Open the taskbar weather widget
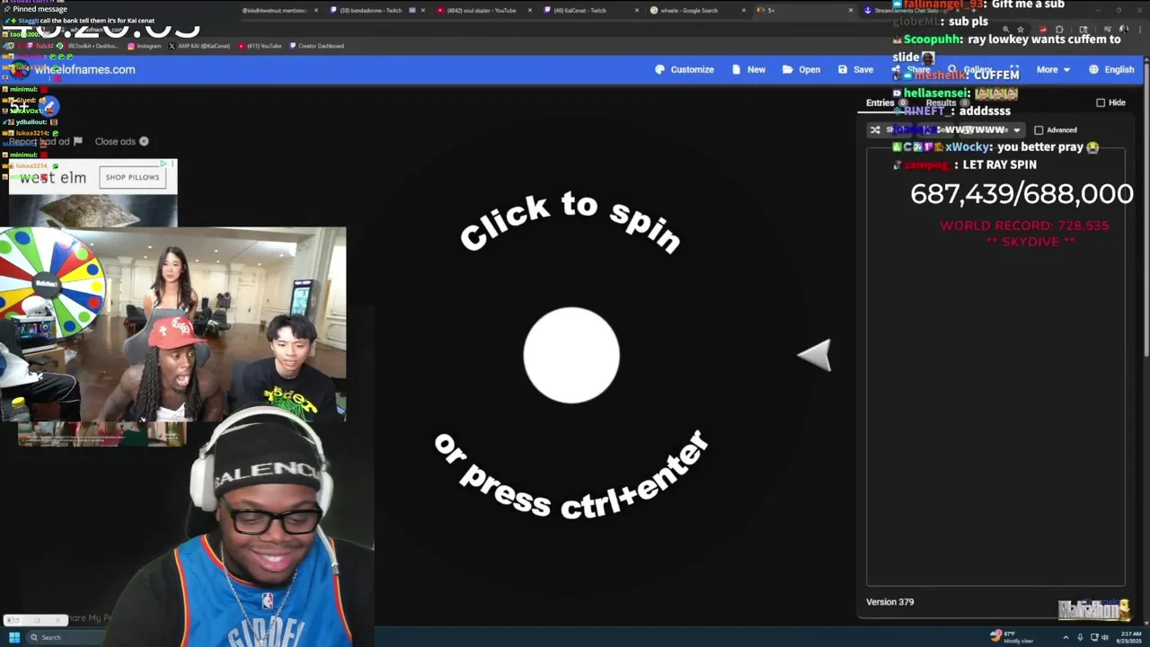Image resolution: width=1150 pixels, height=647 pixels. pos(1013,636)
